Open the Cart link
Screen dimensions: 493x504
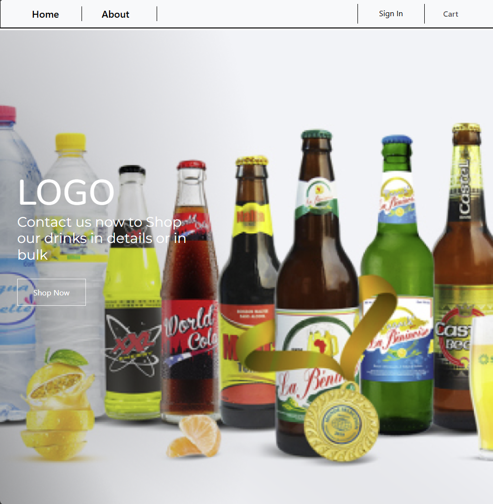click(451, 14)
